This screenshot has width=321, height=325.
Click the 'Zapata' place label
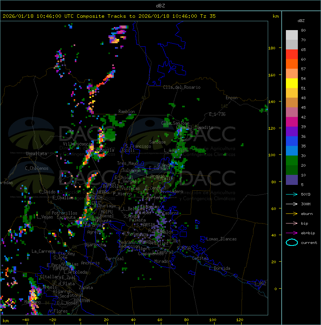point(86,288)
